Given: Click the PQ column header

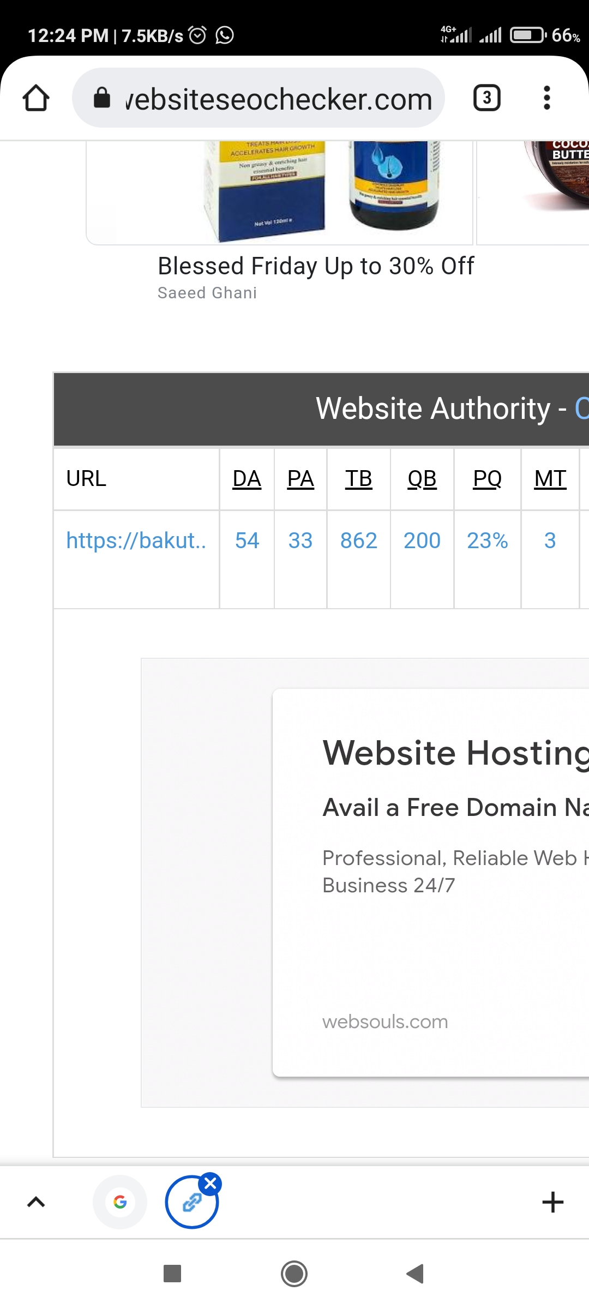Looking at the screenshot, I should (487, 479).
